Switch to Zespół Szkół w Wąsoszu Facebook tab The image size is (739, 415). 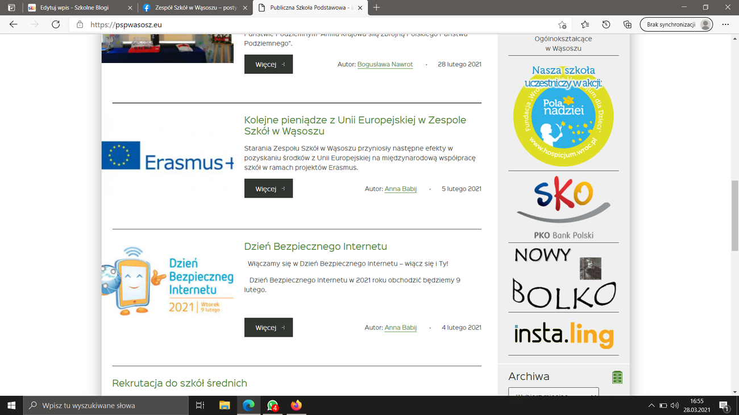point(195,8)
